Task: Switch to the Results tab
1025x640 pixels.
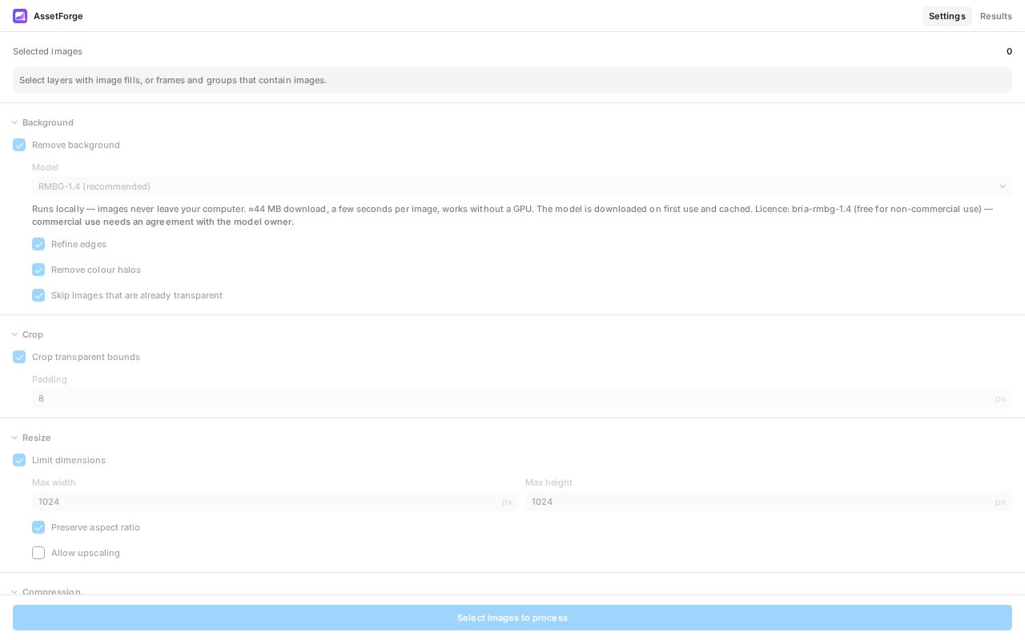Action: click(x=995, y=16)
